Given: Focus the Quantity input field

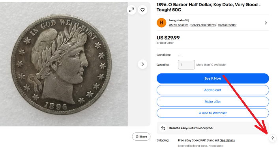Looking at the screenshot, I should 186,65.
